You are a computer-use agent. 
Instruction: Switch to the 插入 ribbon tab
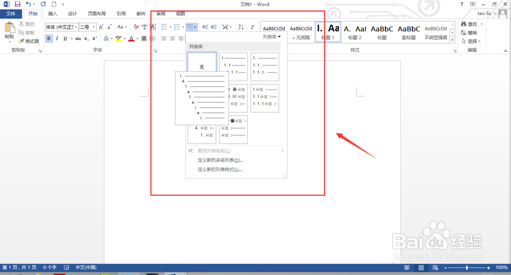[x=53, y=14]
